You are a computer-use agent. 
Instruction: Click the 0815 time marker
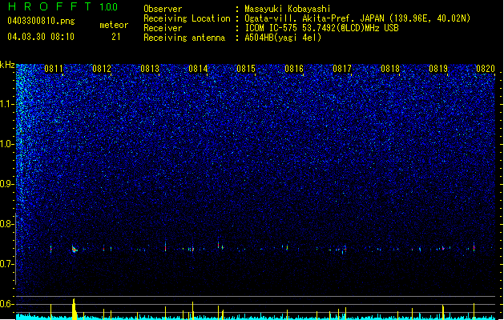(246, 69)
